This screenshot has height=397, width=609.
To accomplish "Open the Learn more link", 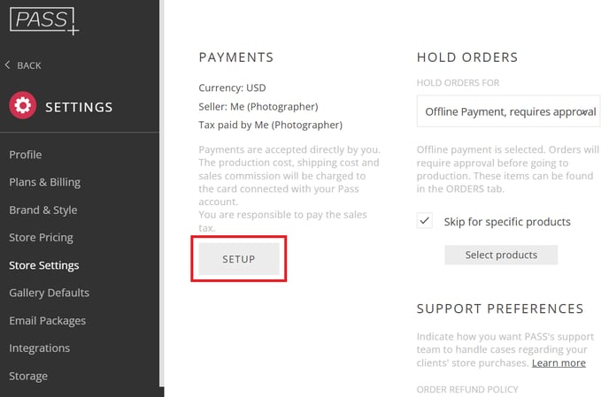I will click(559, 363).
